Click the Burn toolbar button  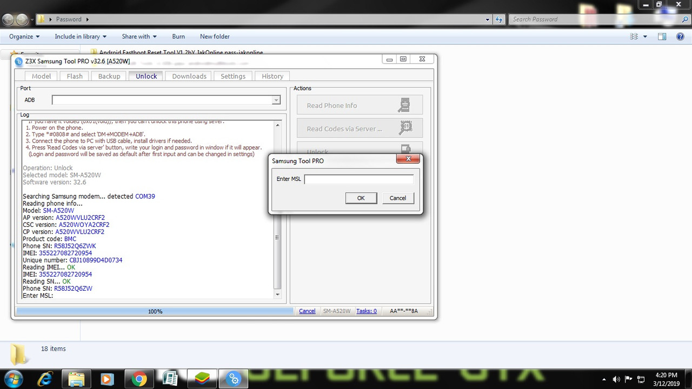coord(178,37)
